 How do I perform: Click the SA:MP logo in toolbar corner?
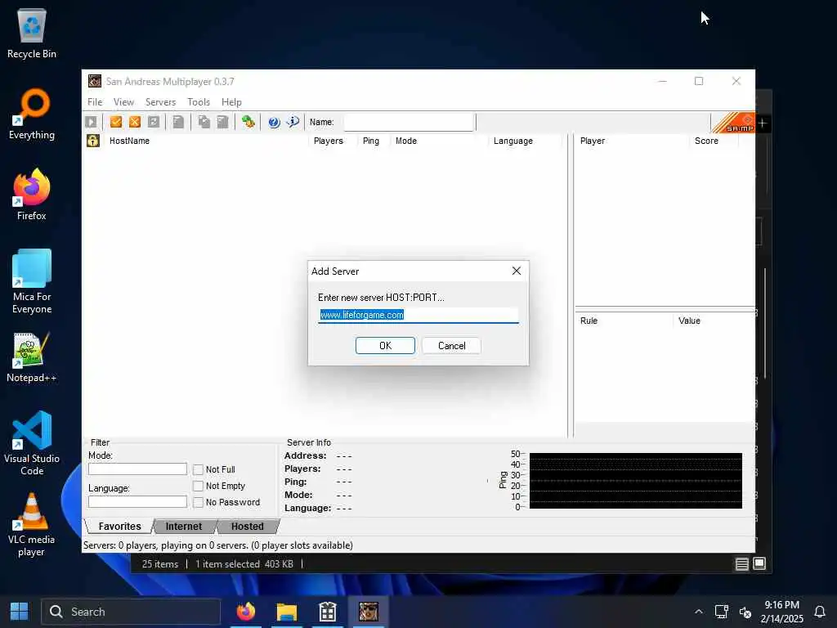733,123
